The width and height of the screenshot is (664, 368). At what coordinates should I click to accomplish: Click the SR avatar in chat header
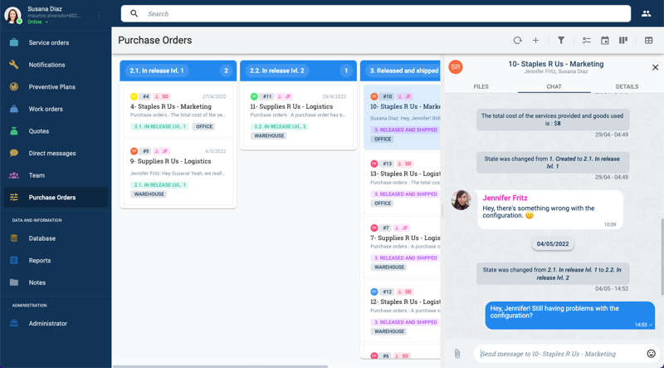click(456, 67)
